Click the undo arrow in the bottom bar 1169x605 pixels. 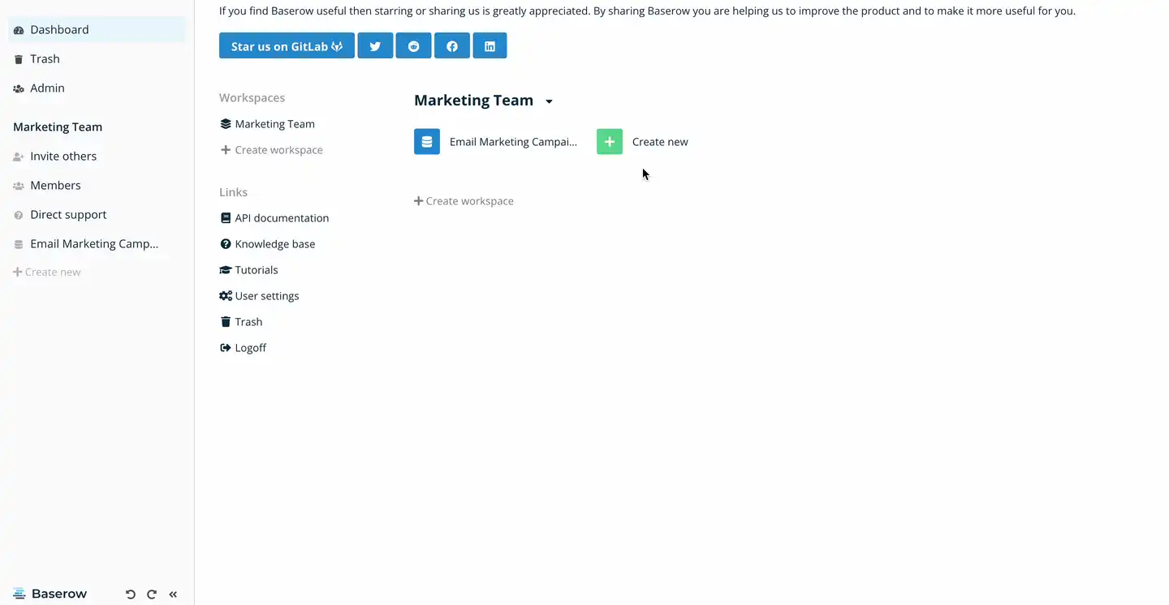pyautogui.click(x=130, y=594)
